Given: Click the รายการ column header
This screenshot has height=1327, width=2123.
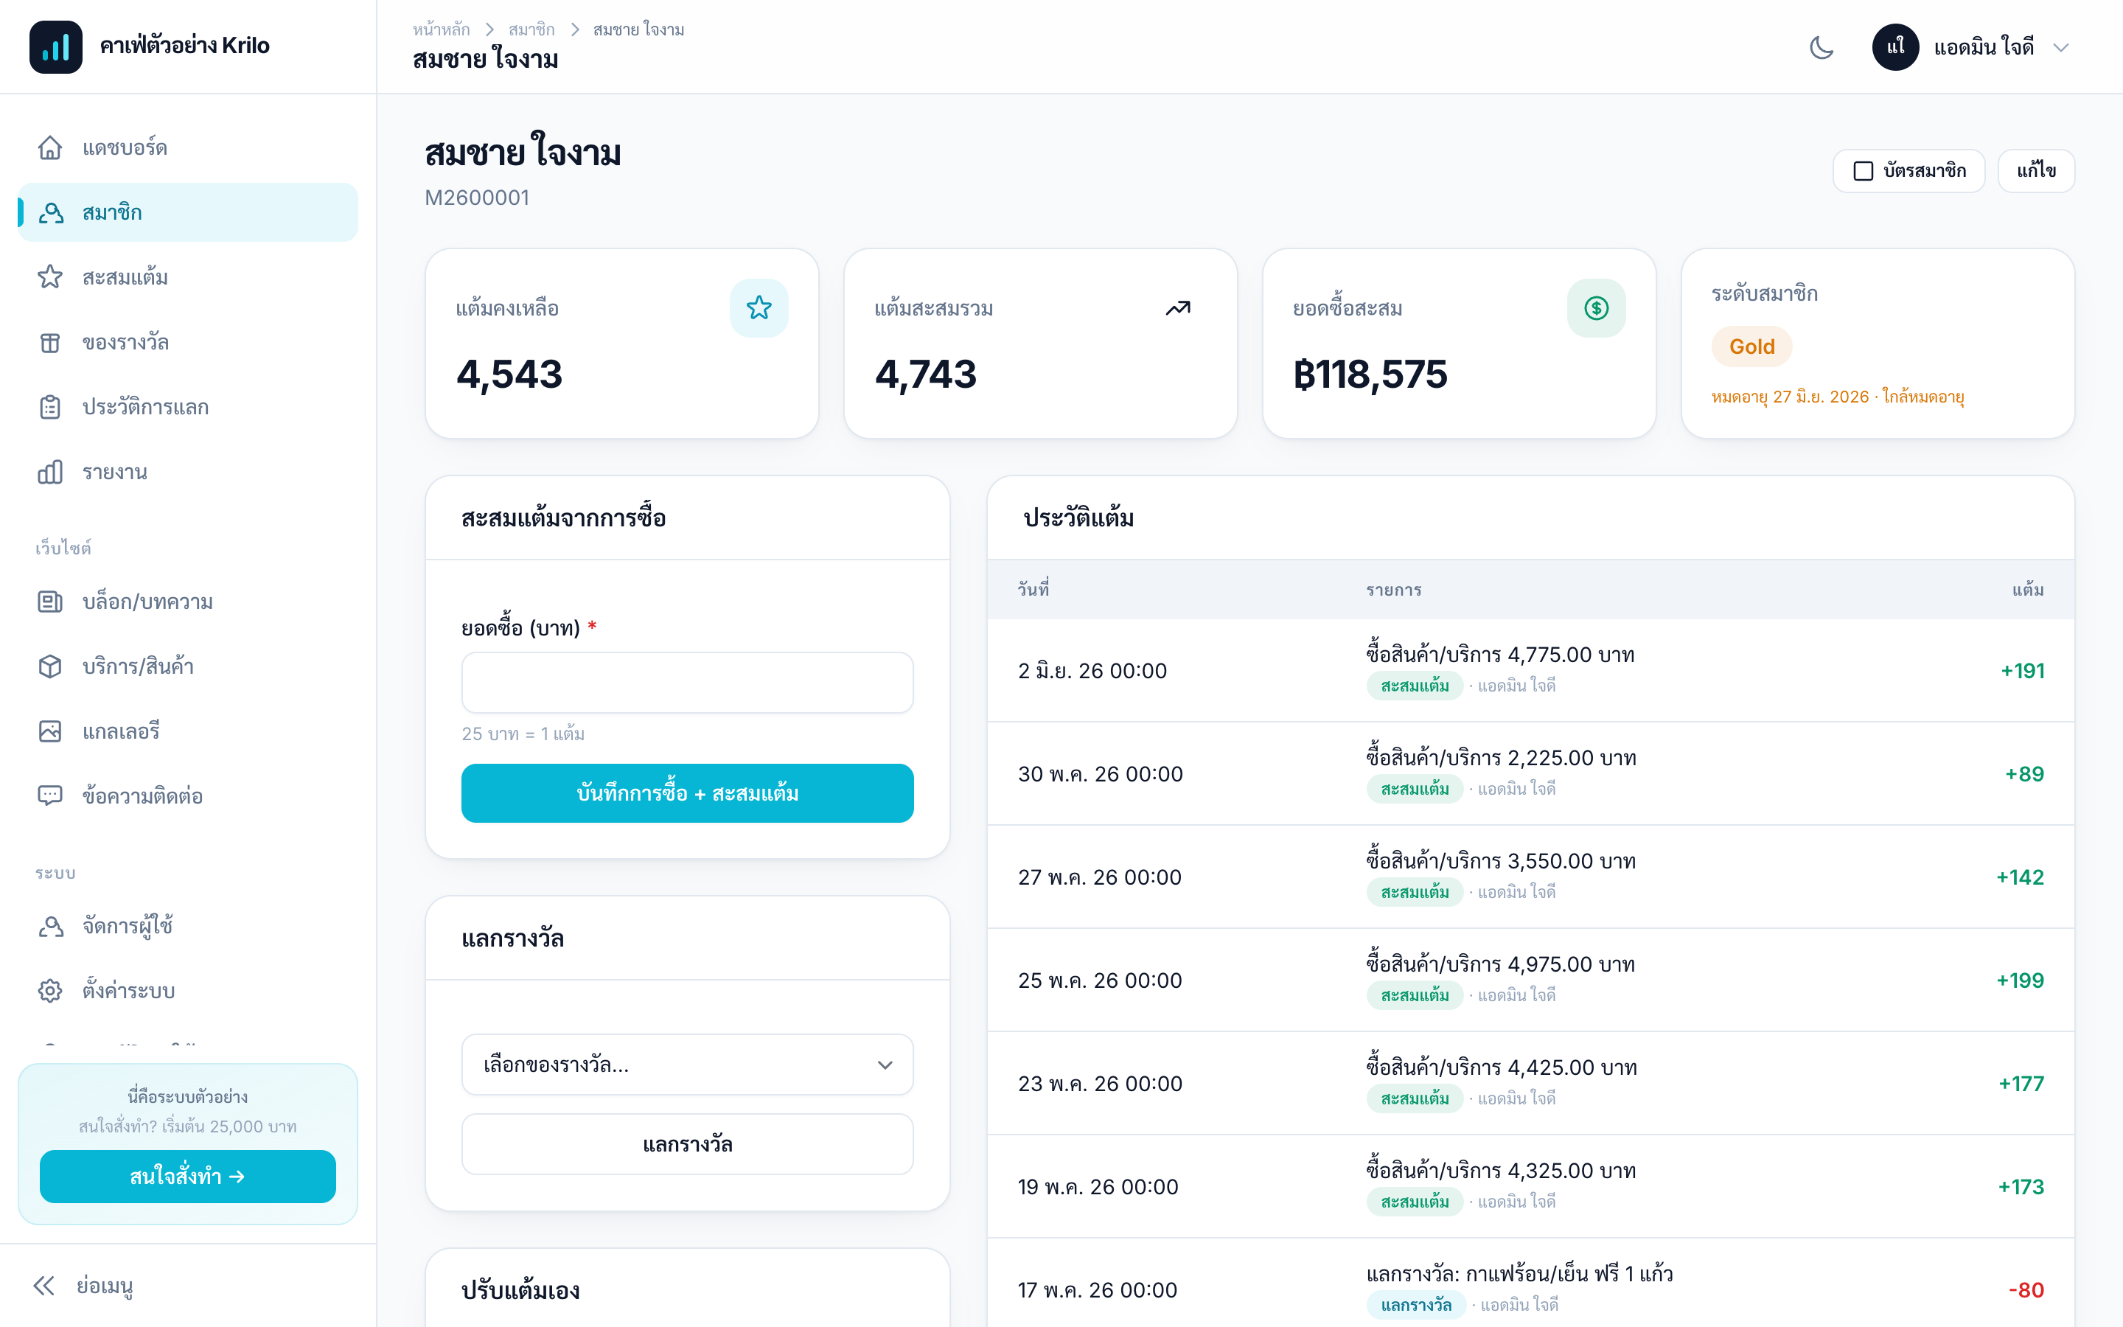Looking at the screenshot, I should click(1393, 590).
